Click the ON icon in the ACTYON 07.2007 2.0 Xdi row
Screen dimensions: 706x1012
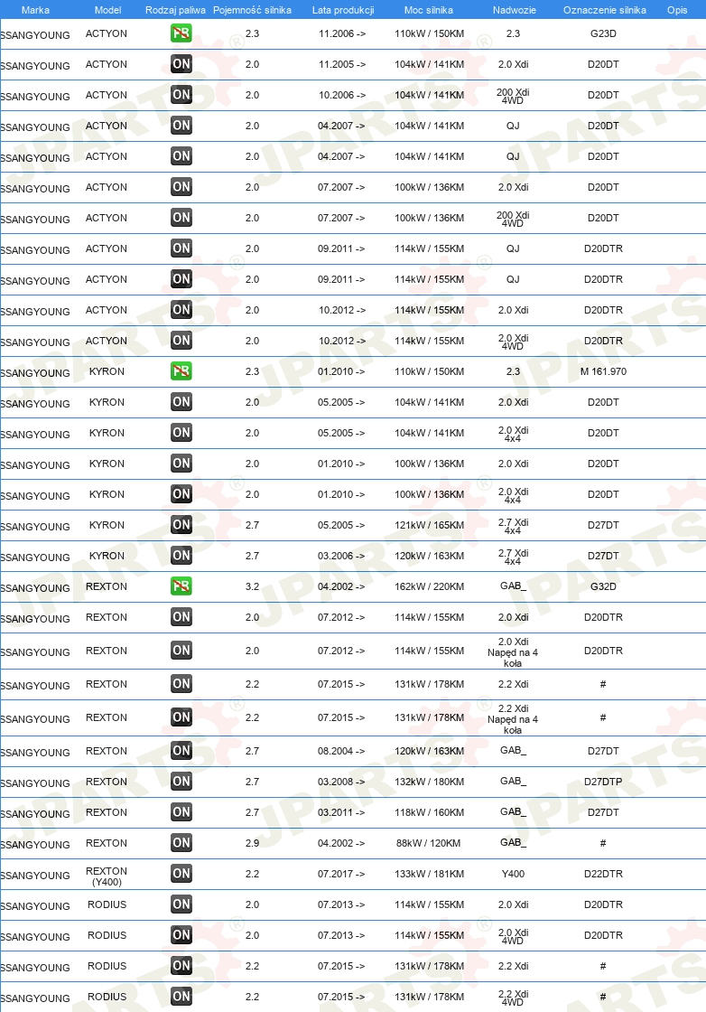tap(181, 187)
